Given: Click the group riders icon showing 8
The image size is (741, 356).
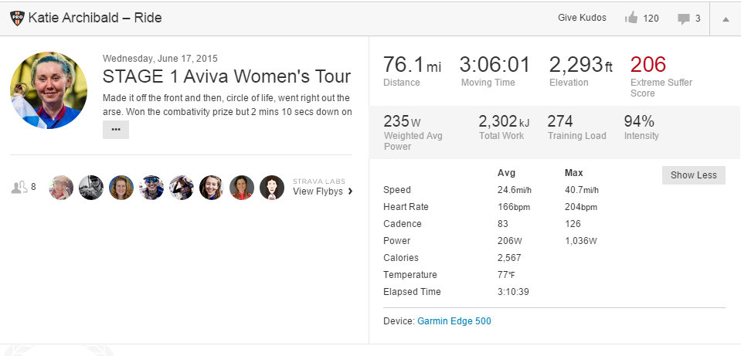Looking at the screenshot, I should pos(20,187).
